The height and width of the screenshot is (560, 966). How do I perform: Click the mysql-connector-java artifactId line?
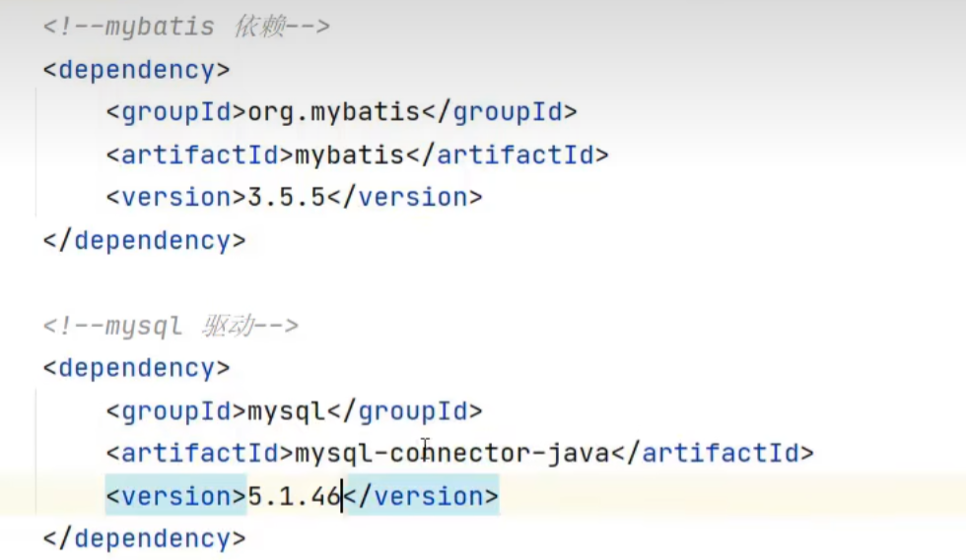(x=459, y=454)
